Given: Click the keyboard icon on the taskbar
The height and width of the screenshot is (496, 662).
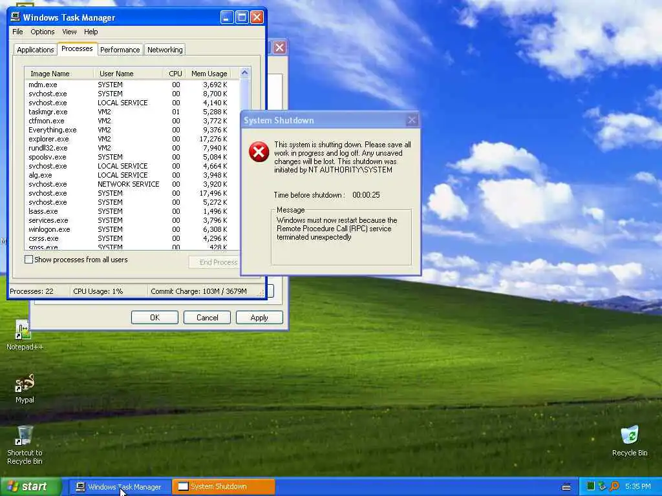Looking at the screenshot, I should (x=566, y=487).
